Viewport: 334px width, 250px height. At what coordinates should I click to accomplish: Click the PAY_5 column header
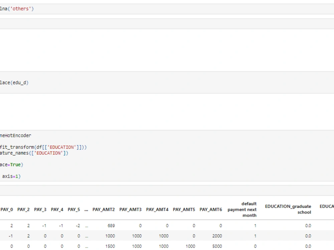pos(74,210)
